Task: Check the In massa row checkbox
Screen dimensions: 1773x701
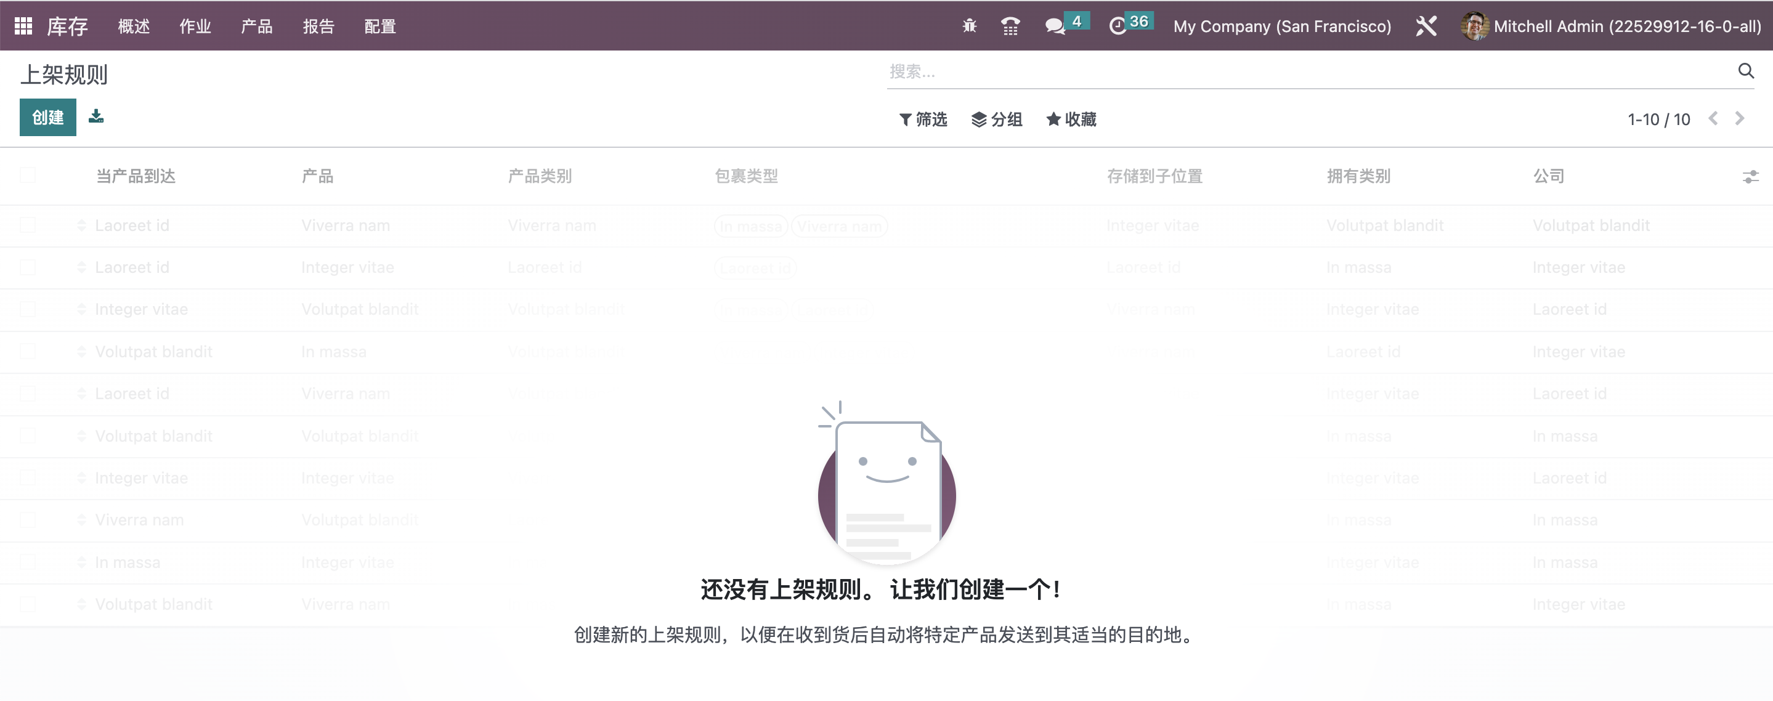Action: tap(28, 563)
